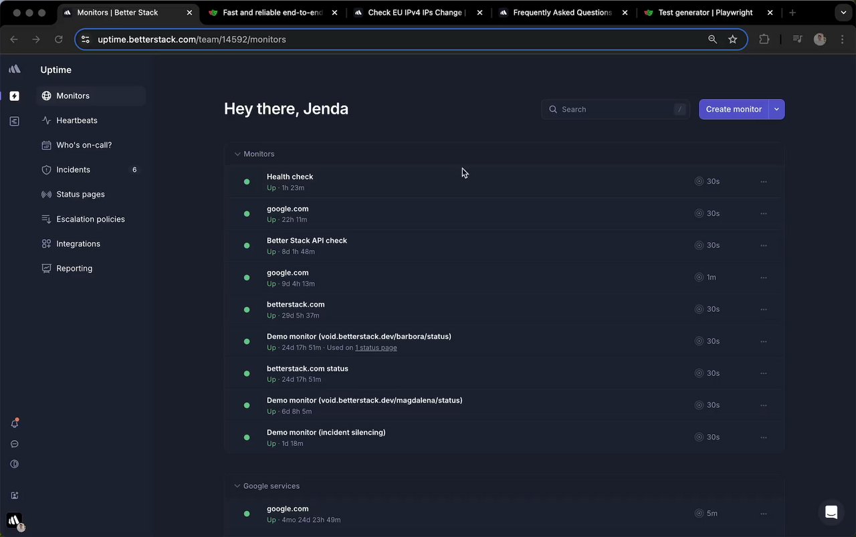Click the Better Stack logo atop the left rail
This screenshot has height=537, width=856.
coord(15,69)
